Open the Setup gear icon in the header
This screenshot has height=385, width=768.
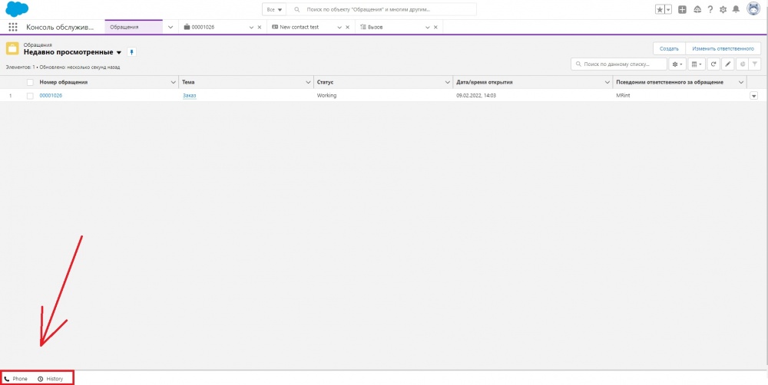(x=723, y=9)
